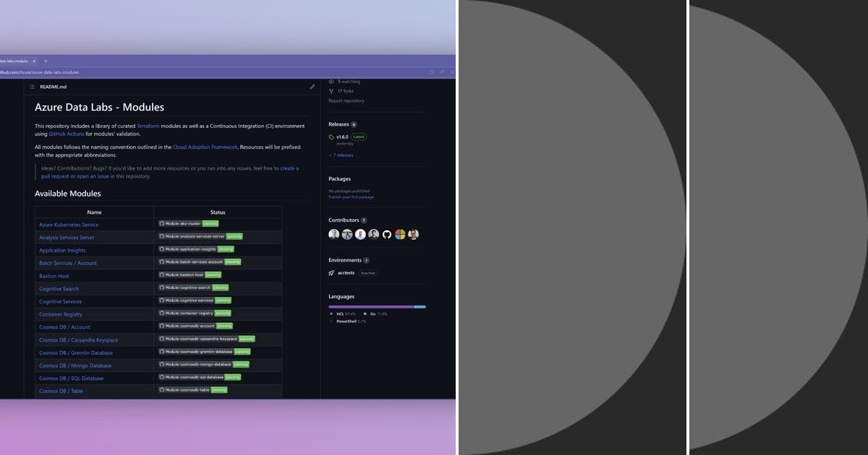Click the flag icon beside acctests environment
868x455 pixels.
pyautogui.click(x=331, y=273)
